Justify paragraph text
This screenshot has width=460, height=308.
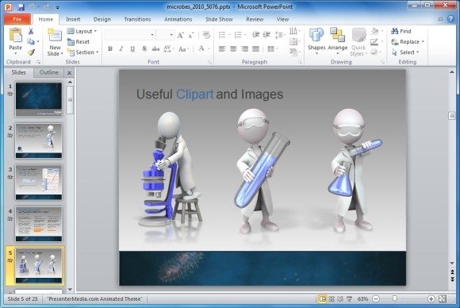coord(256,49)
